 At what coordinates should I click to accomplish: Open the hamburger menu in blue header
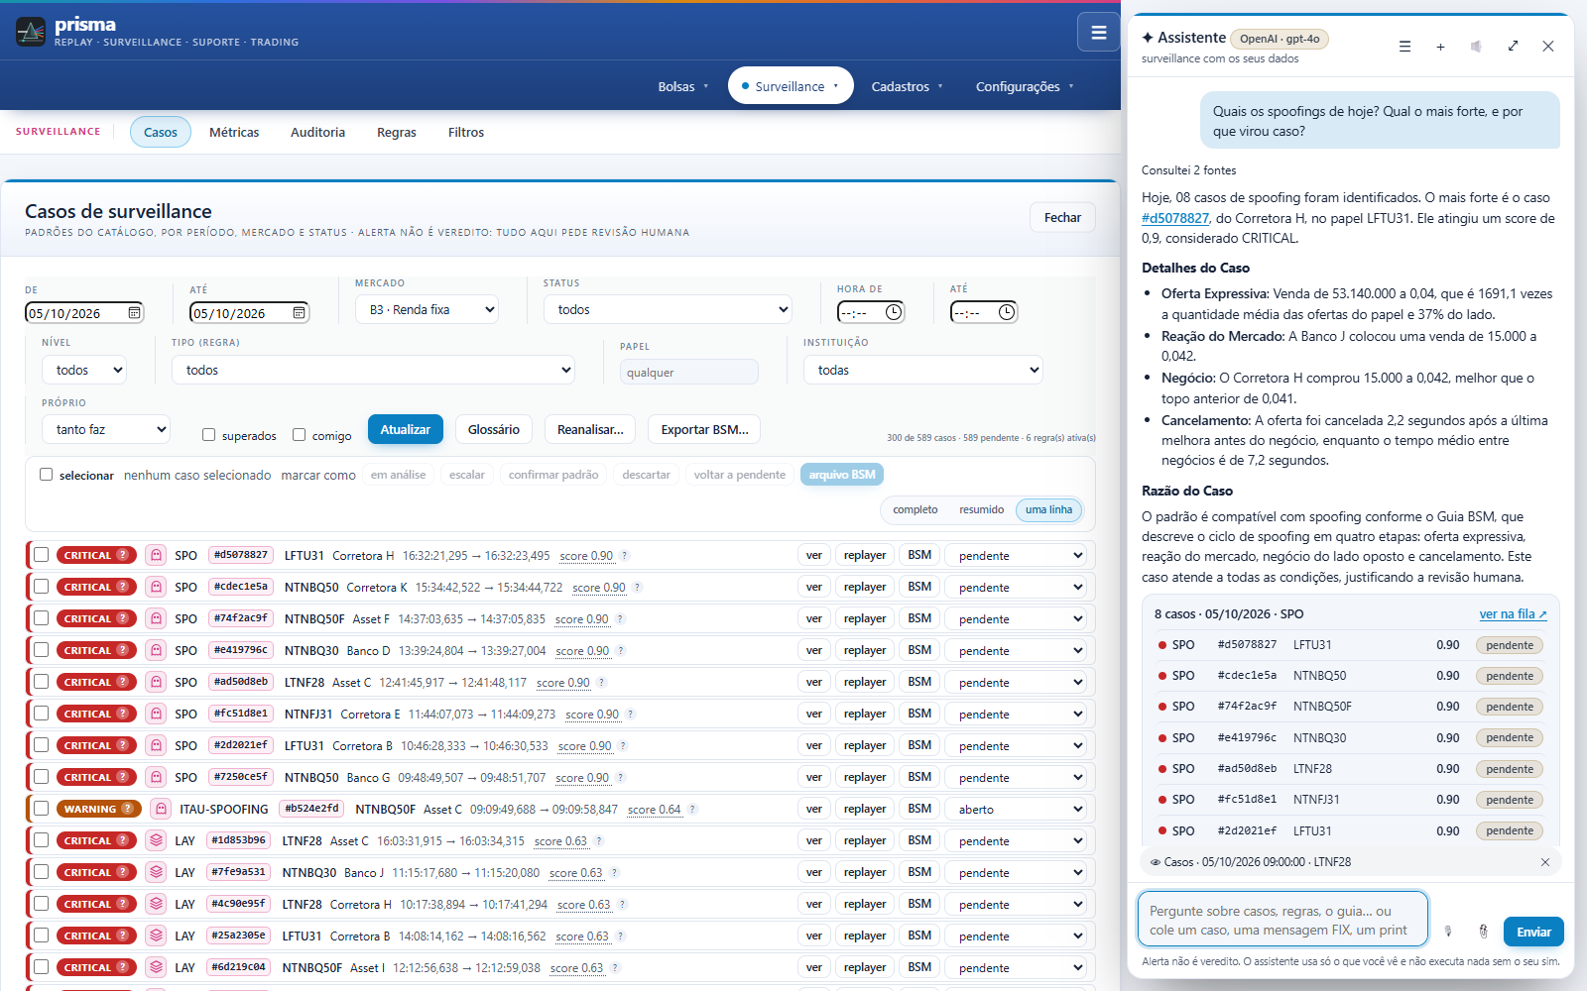1098,32
